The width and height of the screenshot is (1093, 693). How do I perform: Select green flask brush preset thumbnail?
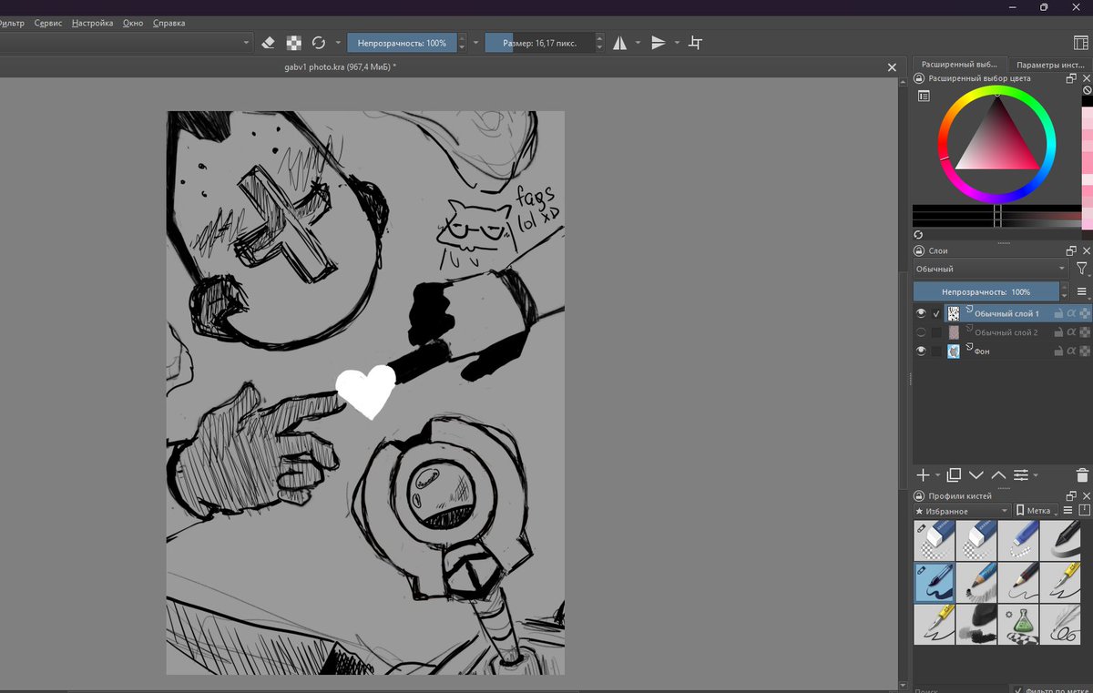pos(1018,624)
